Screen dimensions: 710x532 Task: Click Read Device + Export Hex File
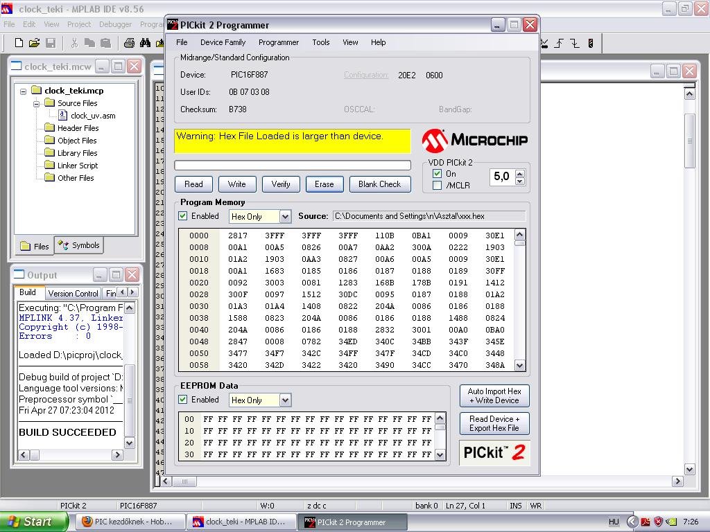click(x=494, y=423)
